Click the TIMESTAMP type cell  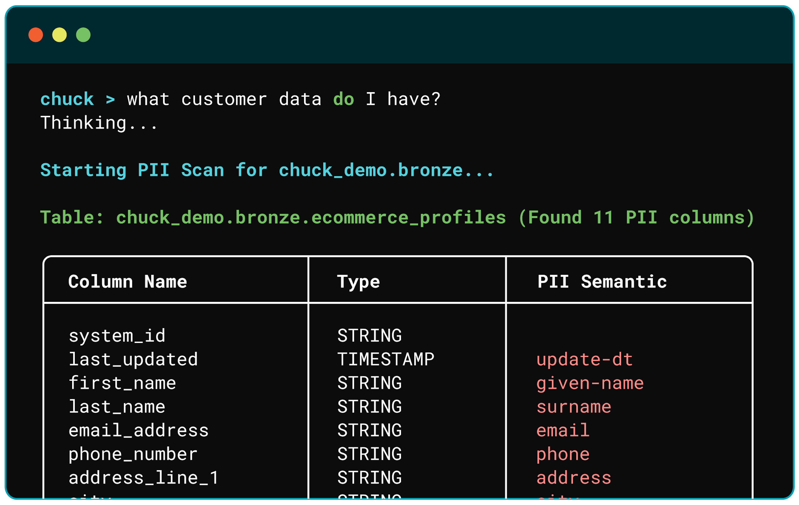385,359
